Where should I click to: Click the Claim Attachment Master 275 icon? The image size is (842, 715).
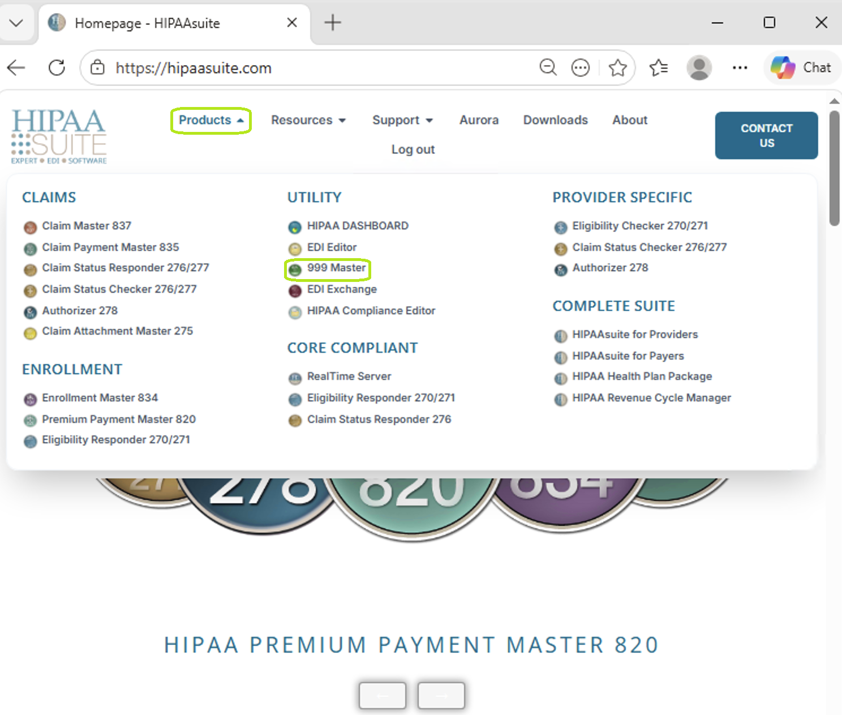(30, 333)
